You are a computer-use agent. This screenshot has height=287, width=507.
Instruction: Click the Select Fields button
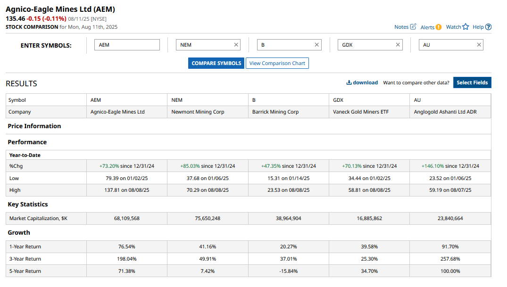tap(472, 82)
